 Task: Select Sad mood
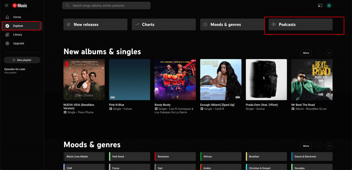pyautogui.click(x=175, y=167)
